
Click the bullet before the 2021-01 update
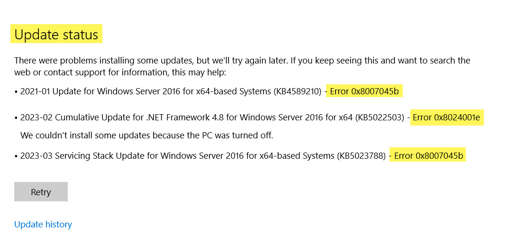(x=16, y=91)
